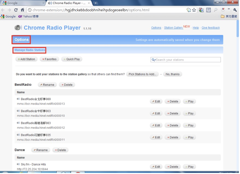Delete BestRadio花蓮好事935 station
This screenshot has width=240, height=174.
click(x=173, y=137)
